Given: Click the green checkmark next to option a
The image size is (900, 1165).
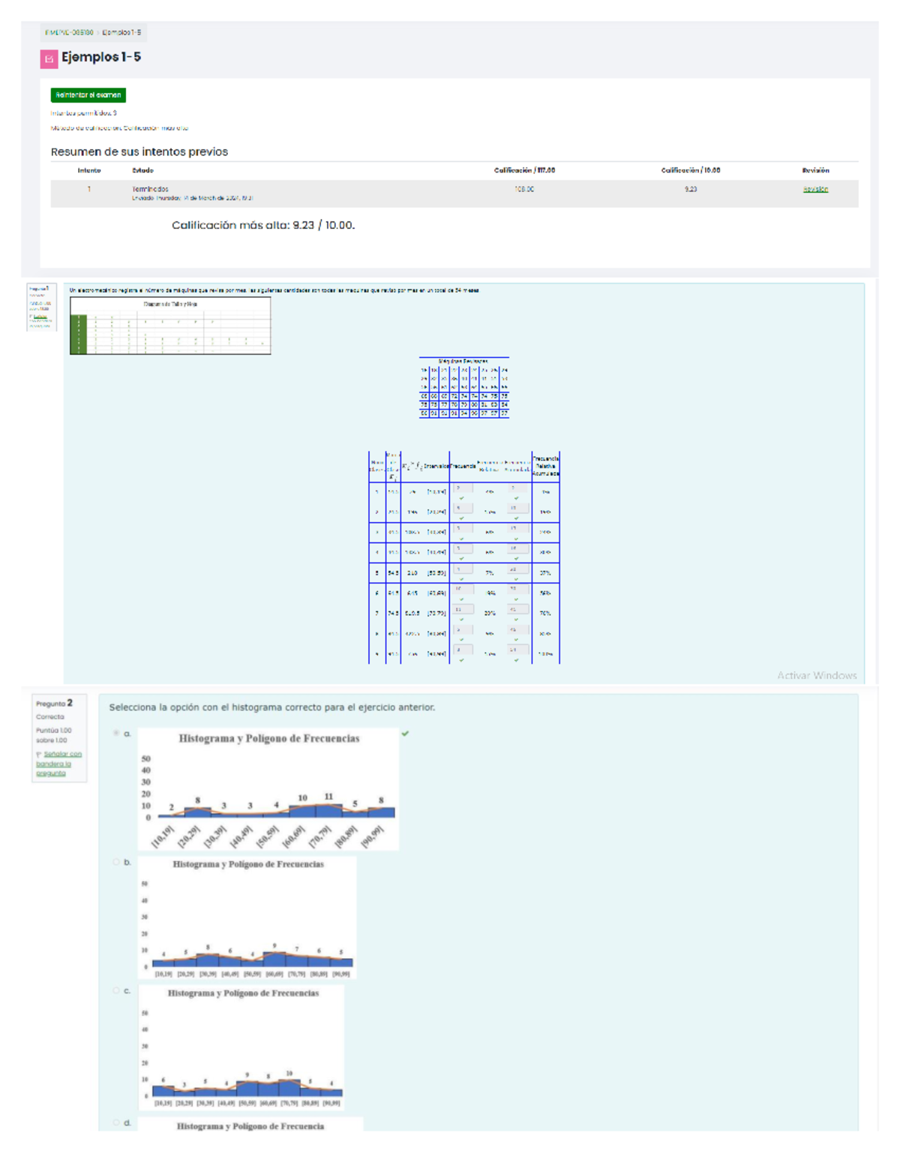Looking at the screenshot, I should (x=405, y=734).
